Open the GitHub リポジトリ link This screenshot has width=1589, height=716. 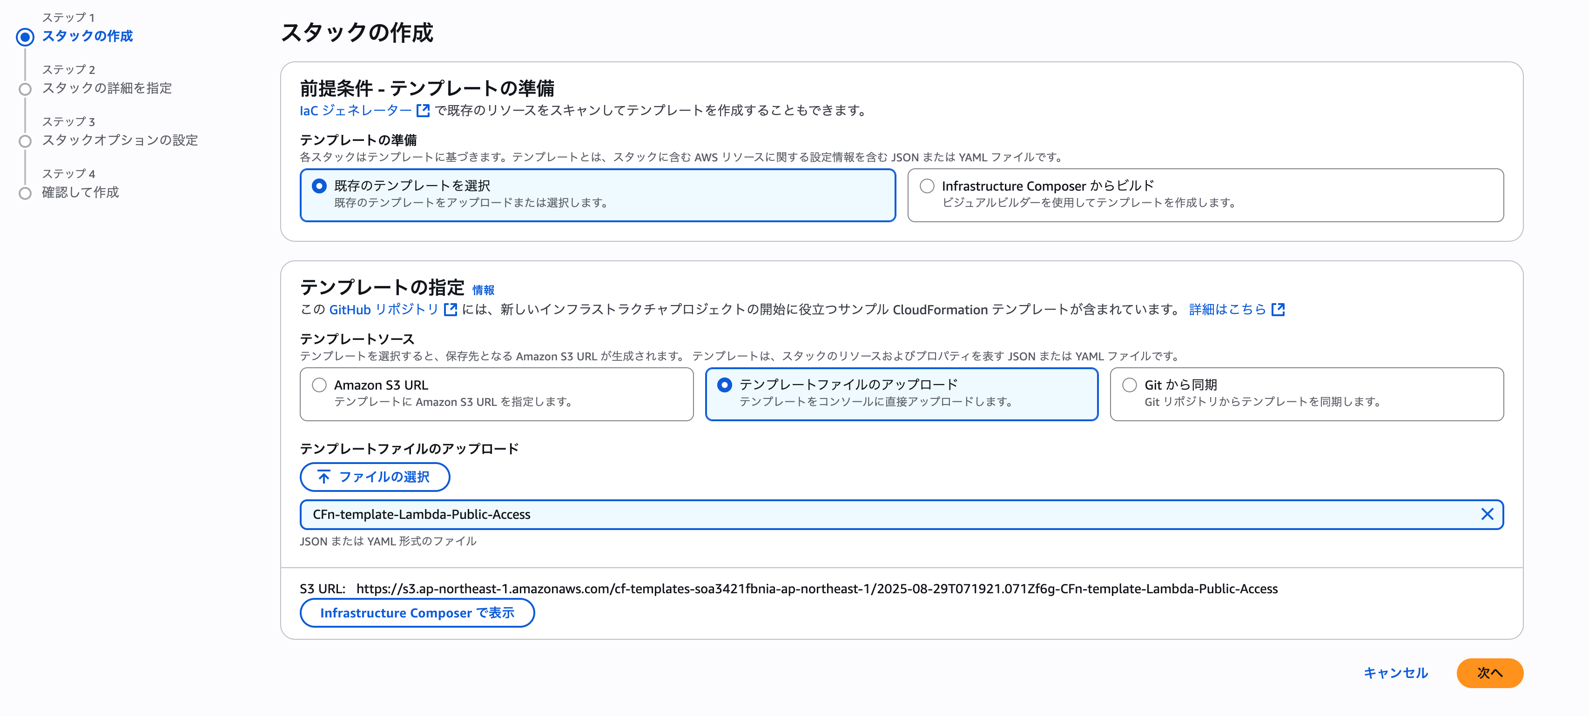(384, 309)
